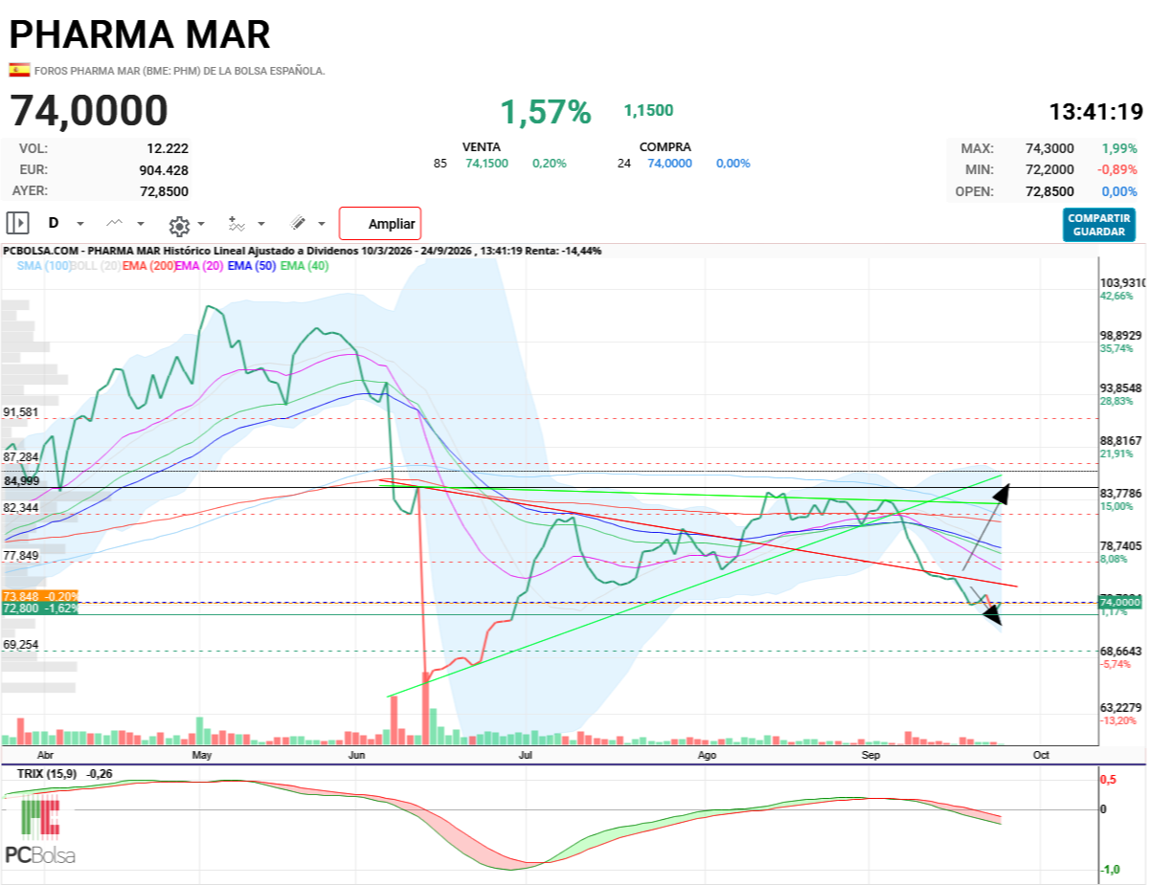The width and height of the screenshot is (1149, 885).
Task: Click the 84,999 level label
Action: 21,481
